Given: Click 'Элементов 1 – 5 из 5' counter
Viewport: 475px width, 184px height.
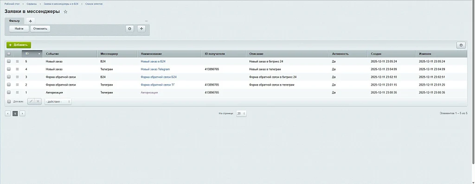Looking at the screenshot, I should click(x=454, y=113).
